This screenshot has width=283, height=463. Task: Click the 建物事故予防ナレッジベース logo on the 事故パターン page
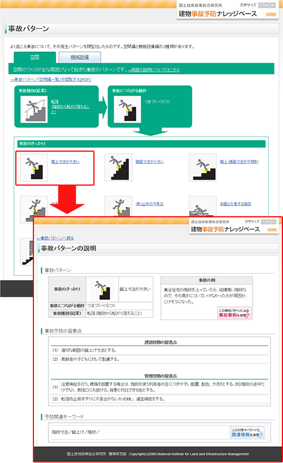point(217,14)
